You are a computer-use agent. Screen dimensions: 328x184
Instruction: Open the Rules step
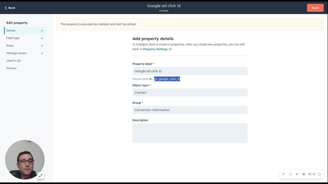10,45
